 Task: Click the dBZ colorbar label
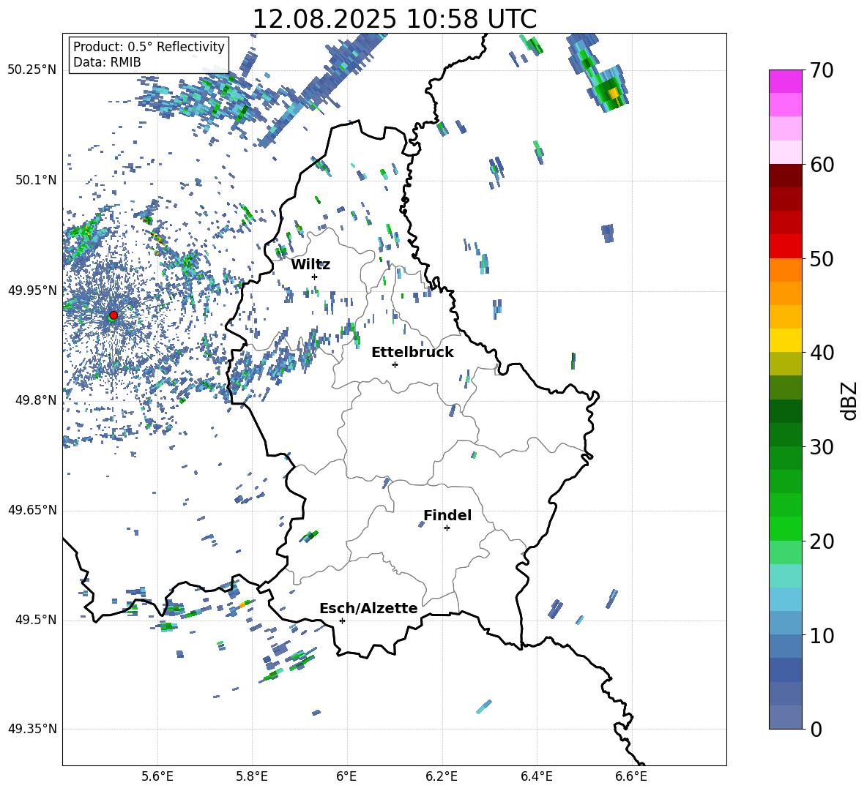[849, 400]
